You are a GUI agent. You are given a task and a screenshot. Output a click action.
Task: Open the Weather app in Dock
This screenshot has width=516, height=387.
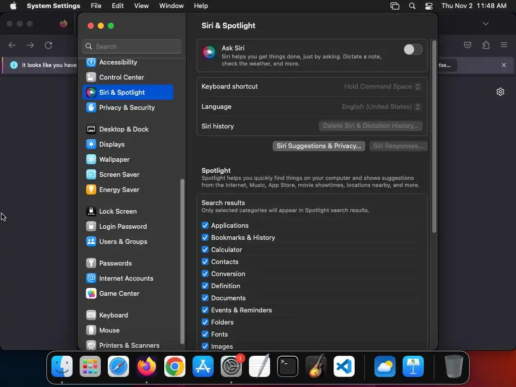pyautogui.click(x=384, y=366)
